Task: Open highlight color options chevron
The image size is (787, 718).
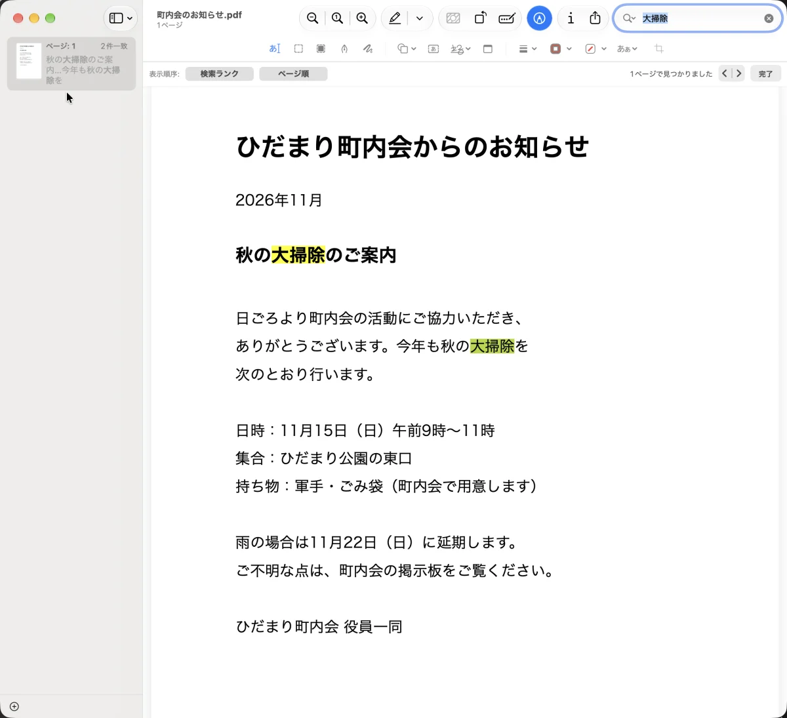Action: click(420, 18)
